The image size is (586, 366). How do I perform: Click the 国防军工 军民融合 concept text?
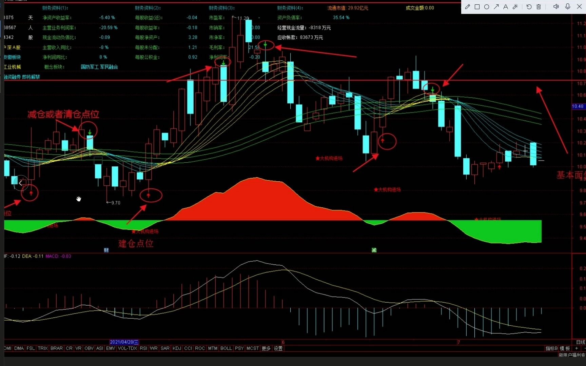pos(99,67)
